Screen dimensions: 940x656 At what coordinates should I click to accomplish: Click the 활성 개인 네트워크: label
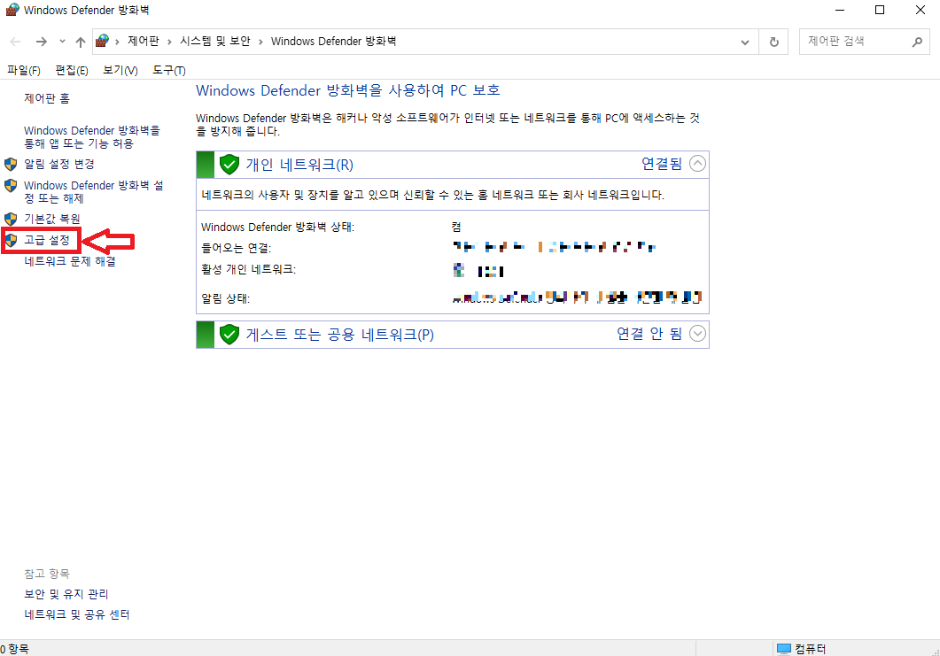click(x=248, y=270)
